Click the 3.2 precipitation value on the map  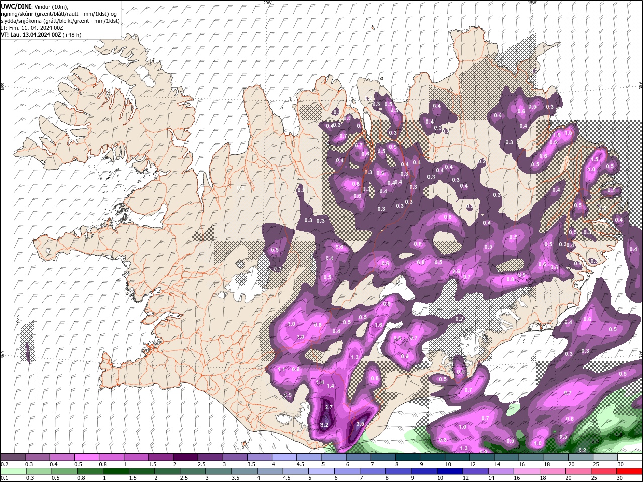tap(324, 425)
